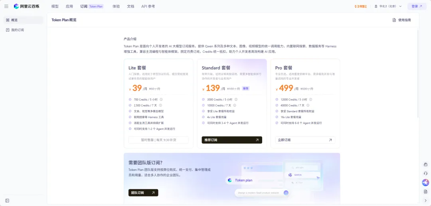431x206 pixels.
Task: Click the 需要团队版订阅? heading
Action: point(145,162)
